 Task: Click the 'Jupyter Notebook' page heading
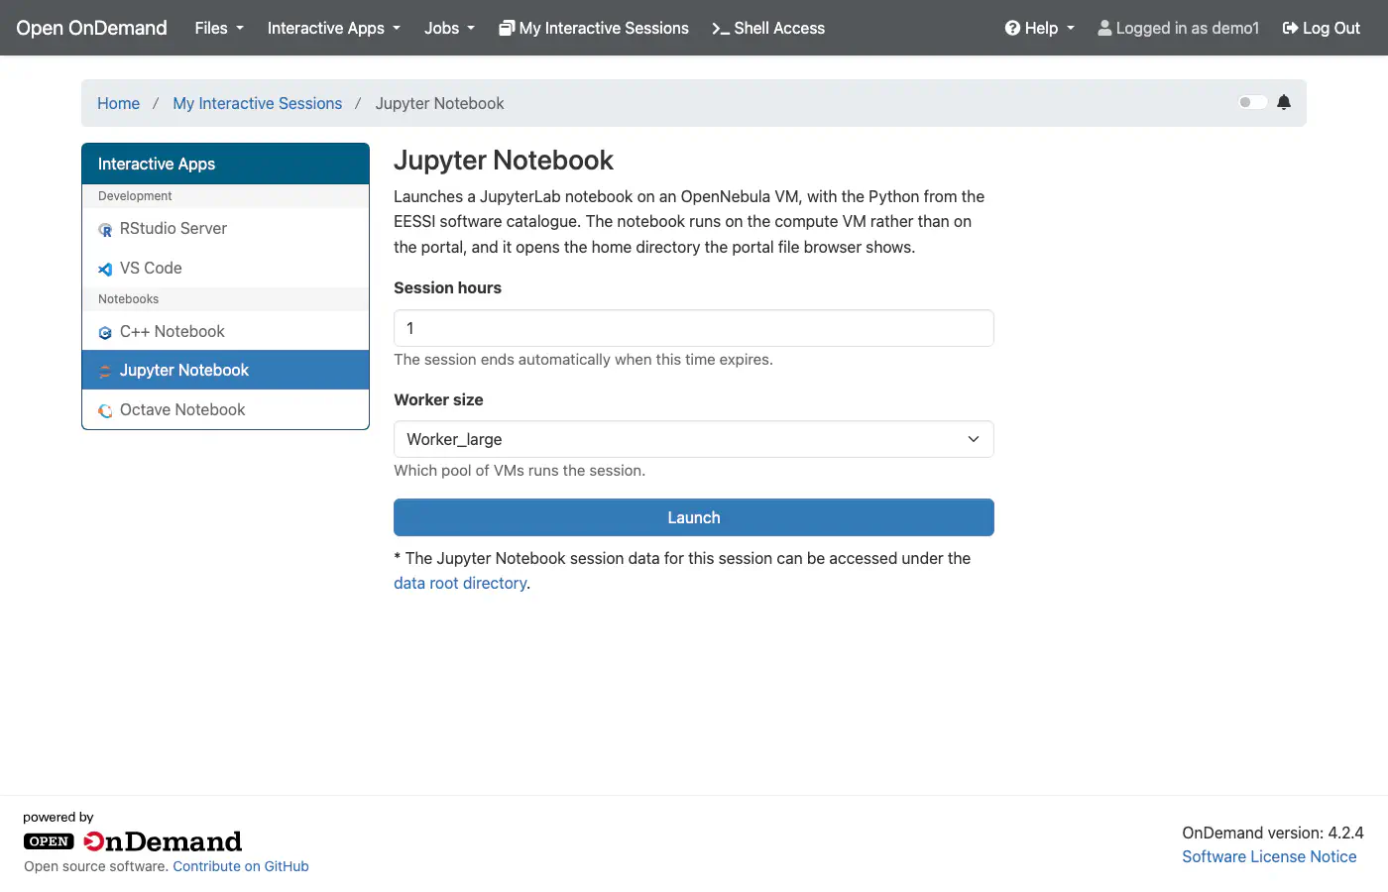point(504,160)
